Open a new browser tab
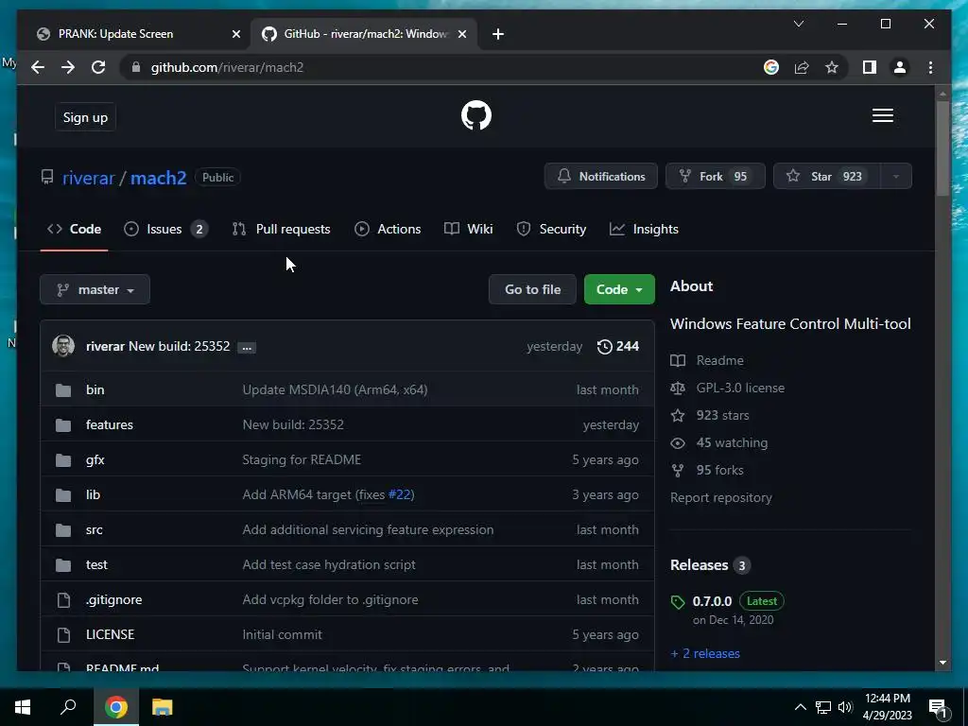Image resolution: width=968 pixels, height=726 pixels. pyautogui.click(x=498, y=34)
